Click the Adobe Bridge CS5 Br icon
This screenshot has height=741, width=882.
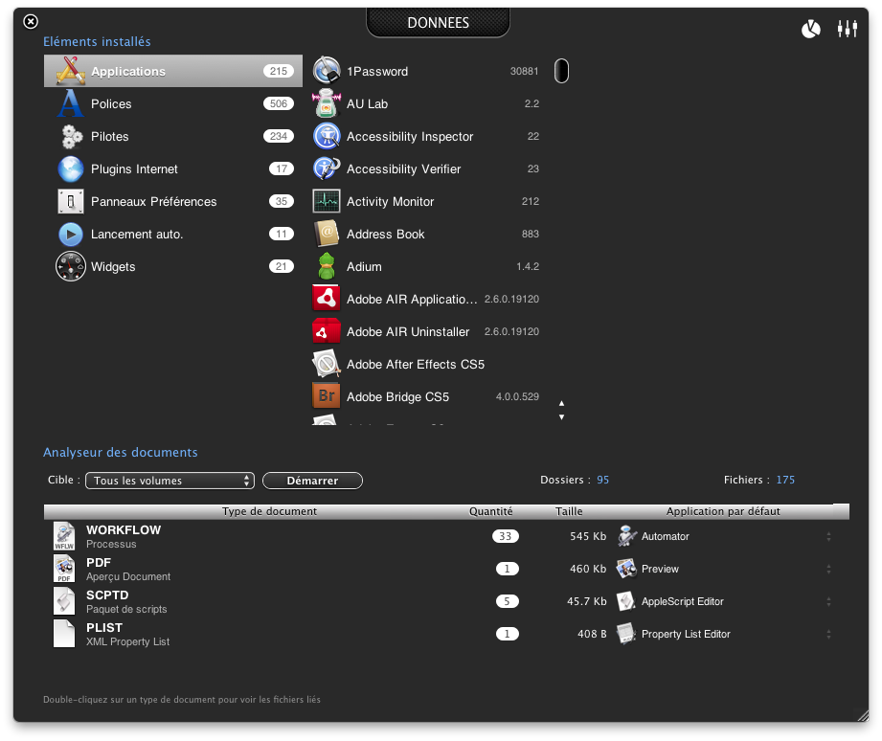pos(327,395)
